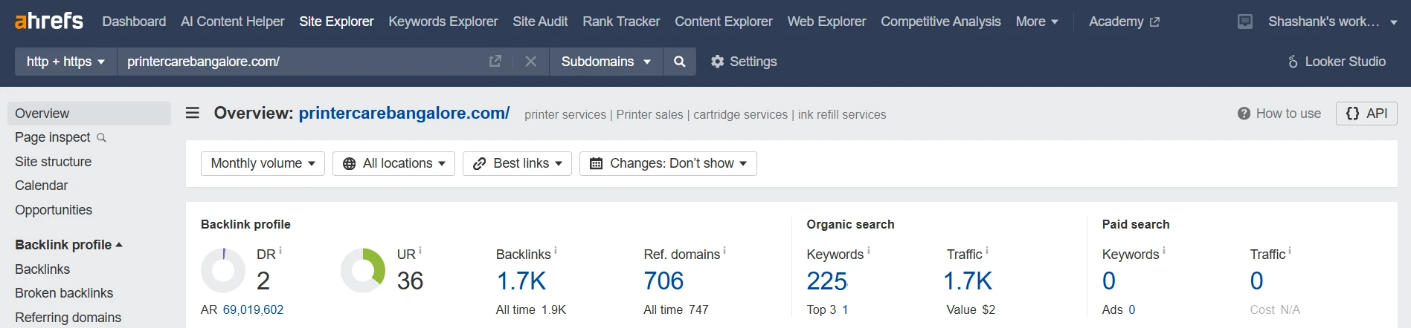Viewport: 1411px width, 328px height.
Task: Open Backlinks in sidebar
Action: (42, 269)
